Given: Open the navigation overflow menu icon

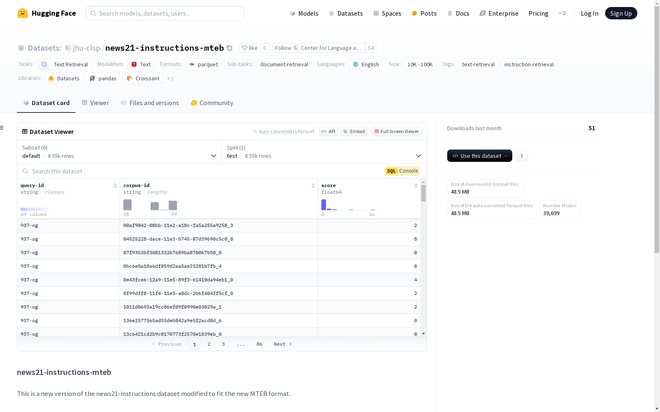Looking at the screenshot, I should point(562,13).
